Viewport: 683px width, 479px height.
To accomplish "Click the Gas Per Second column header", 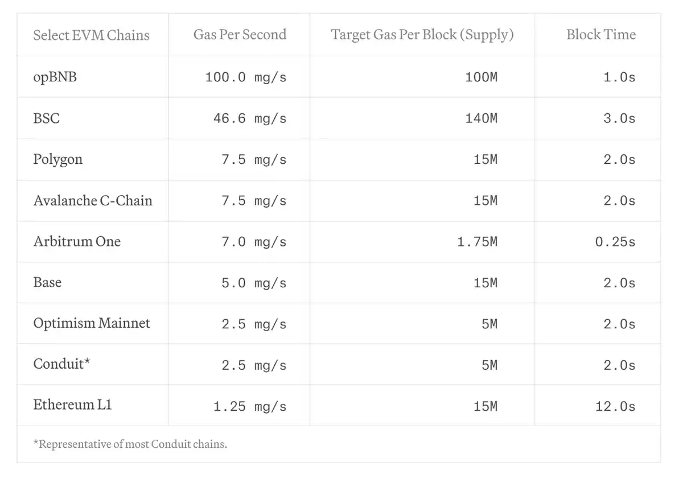I will [x=240, y=35].
